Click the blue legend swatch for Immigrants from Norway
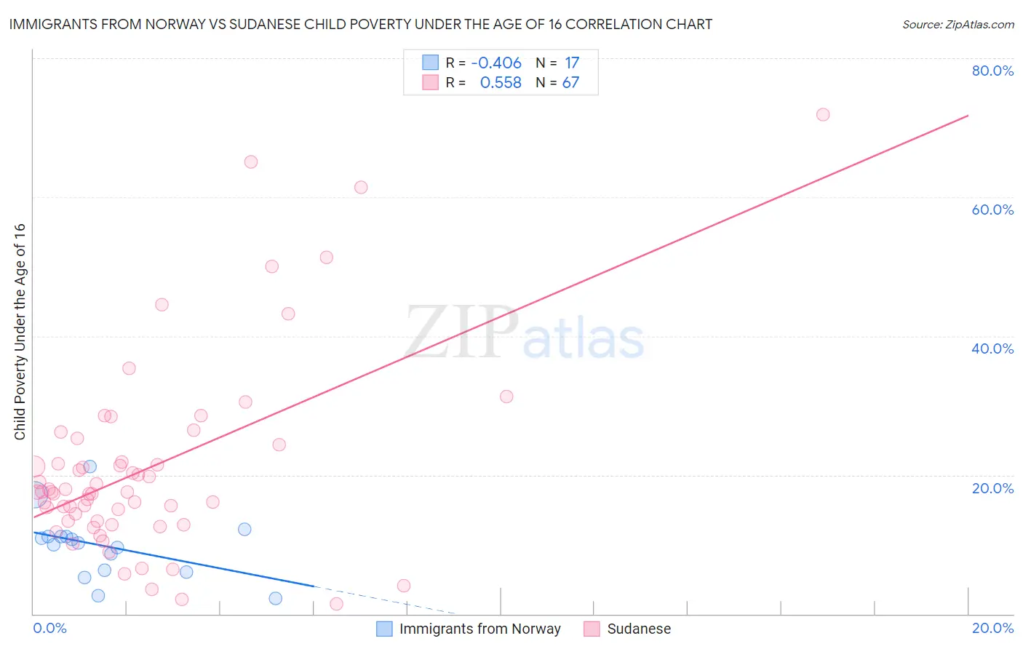 tap(384, 629)
